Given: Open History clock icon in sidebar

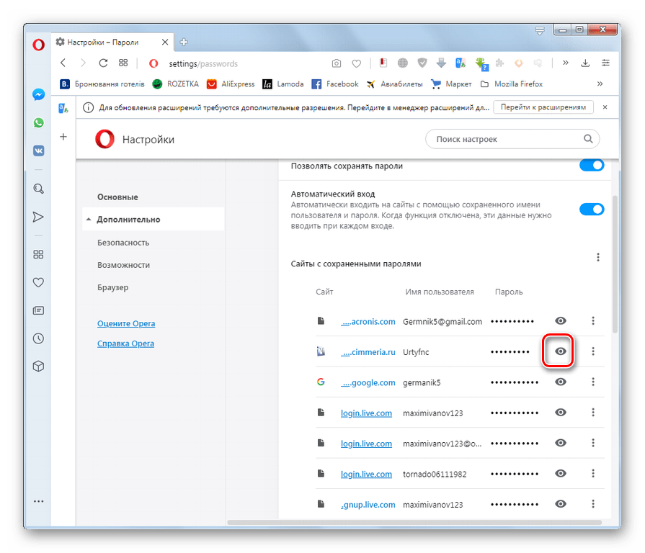Looking at the screenshot, I should 38,338.
